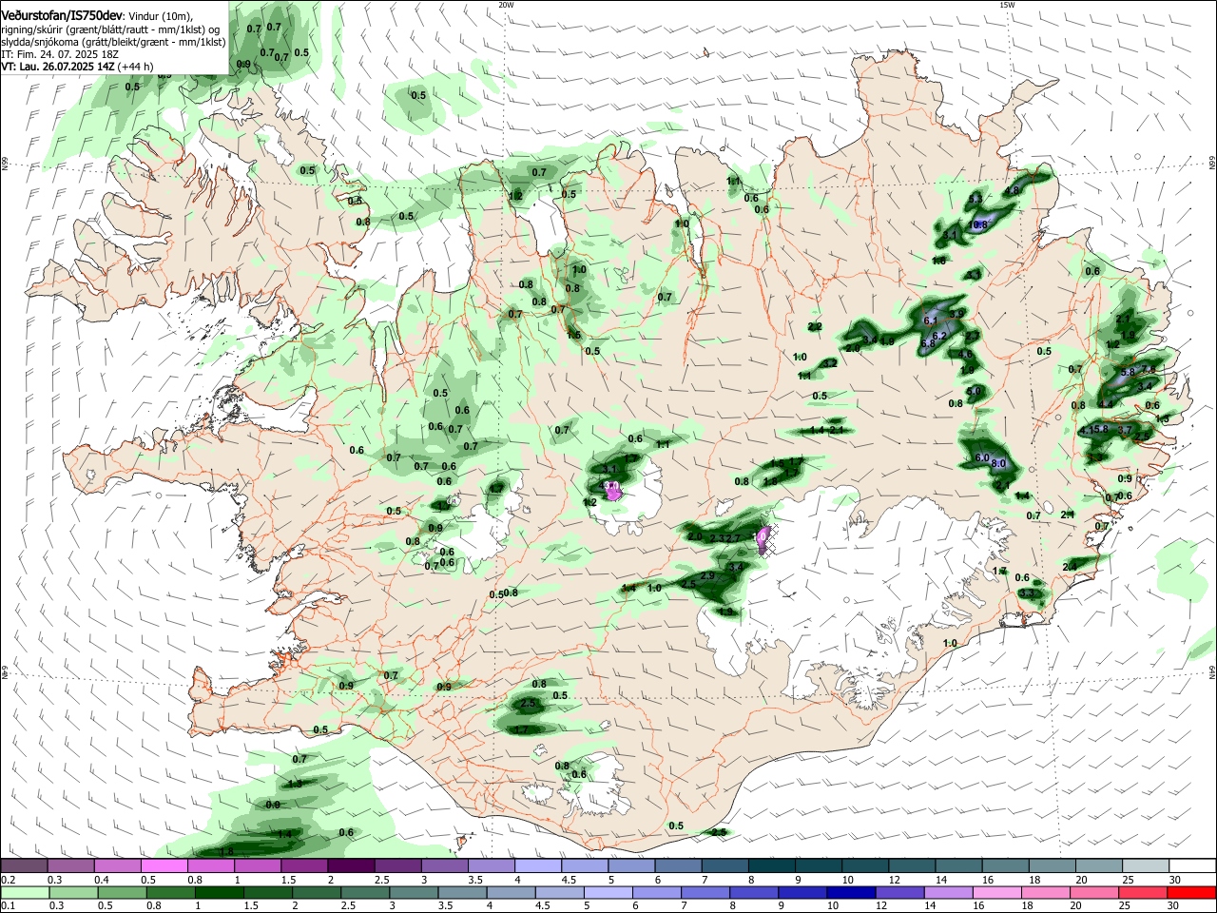Image resolution: width=1217 pixels, height=913 pixels.
Task: Select the deep blue swatch at 10 in the rain legend
Action: pos(849,893)
